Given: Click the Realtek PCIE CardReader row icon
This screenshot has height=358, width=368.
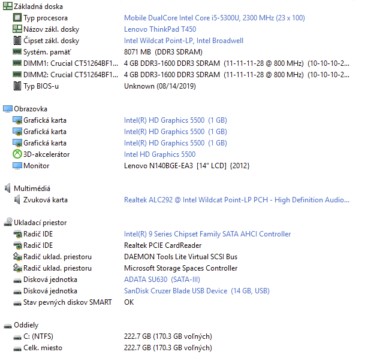Looking at the screenshot, I should tap(17, 245).
